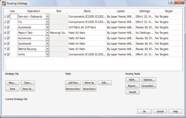The image size is (186, 118).
Task: Uncheck the Use box for row 1
Action: pos(8,17)
